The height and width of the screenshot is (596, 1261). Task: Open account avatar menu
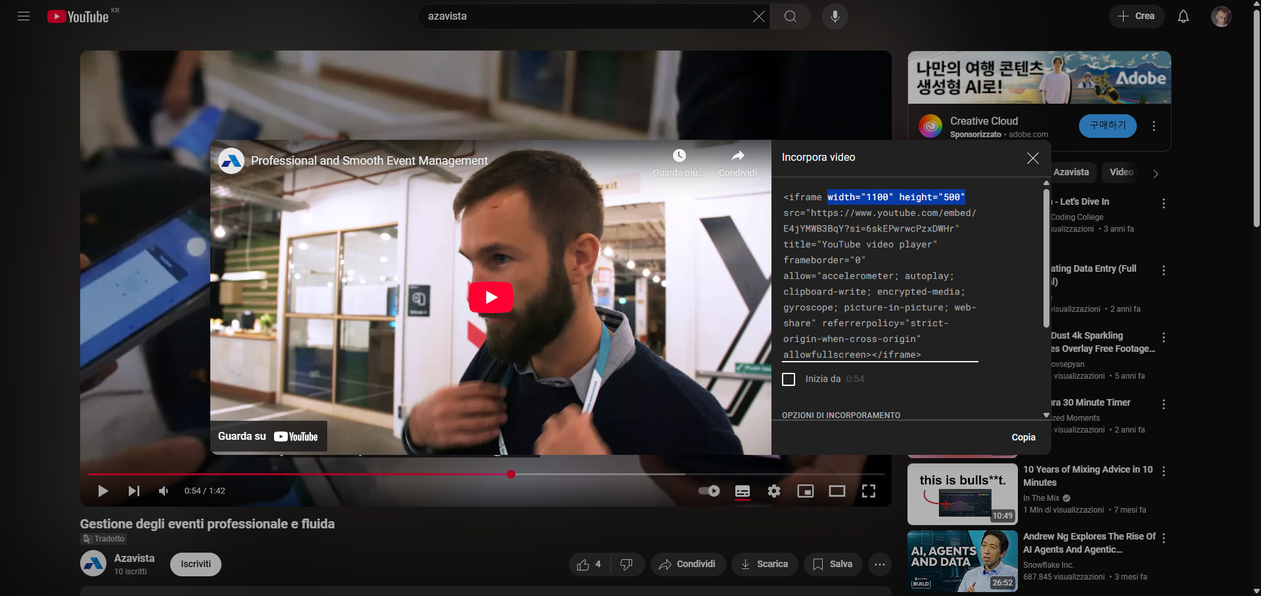point(1221,16)
